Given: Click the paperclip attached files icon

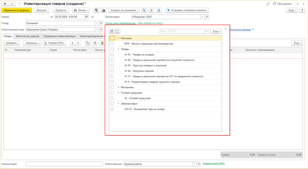Looking at the screenshot, I should [152, 10].
